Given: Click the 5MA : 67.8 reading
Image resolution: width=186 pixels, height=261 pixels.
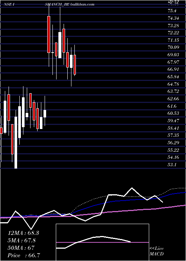Looking at the screenshot, I should (22, 240).
